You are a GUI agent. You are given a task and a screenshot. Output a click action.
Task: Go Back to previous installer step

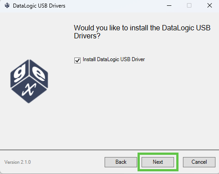pyautogui.click(x=121, y=162)
